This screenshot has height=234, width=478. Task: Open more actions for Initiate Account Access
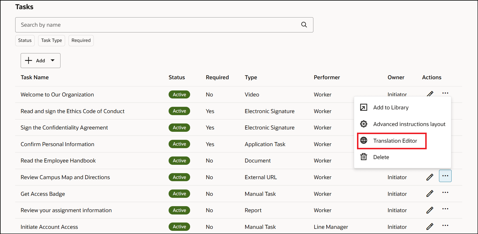[x=445, y=226]
